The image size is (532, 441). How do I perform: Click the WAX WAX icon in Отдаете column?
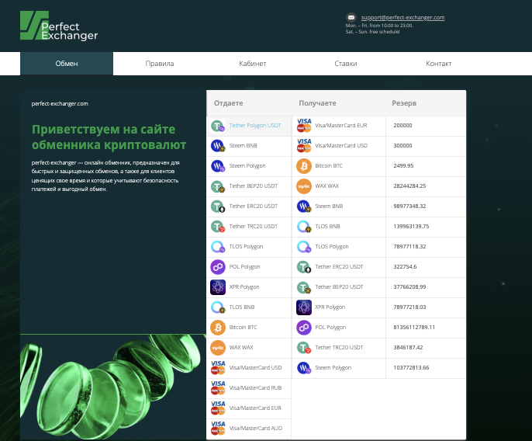click(x=218, y=348)
